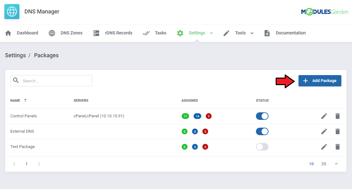
Task: Click the Test Package name
Action: (x=23, y=147)
